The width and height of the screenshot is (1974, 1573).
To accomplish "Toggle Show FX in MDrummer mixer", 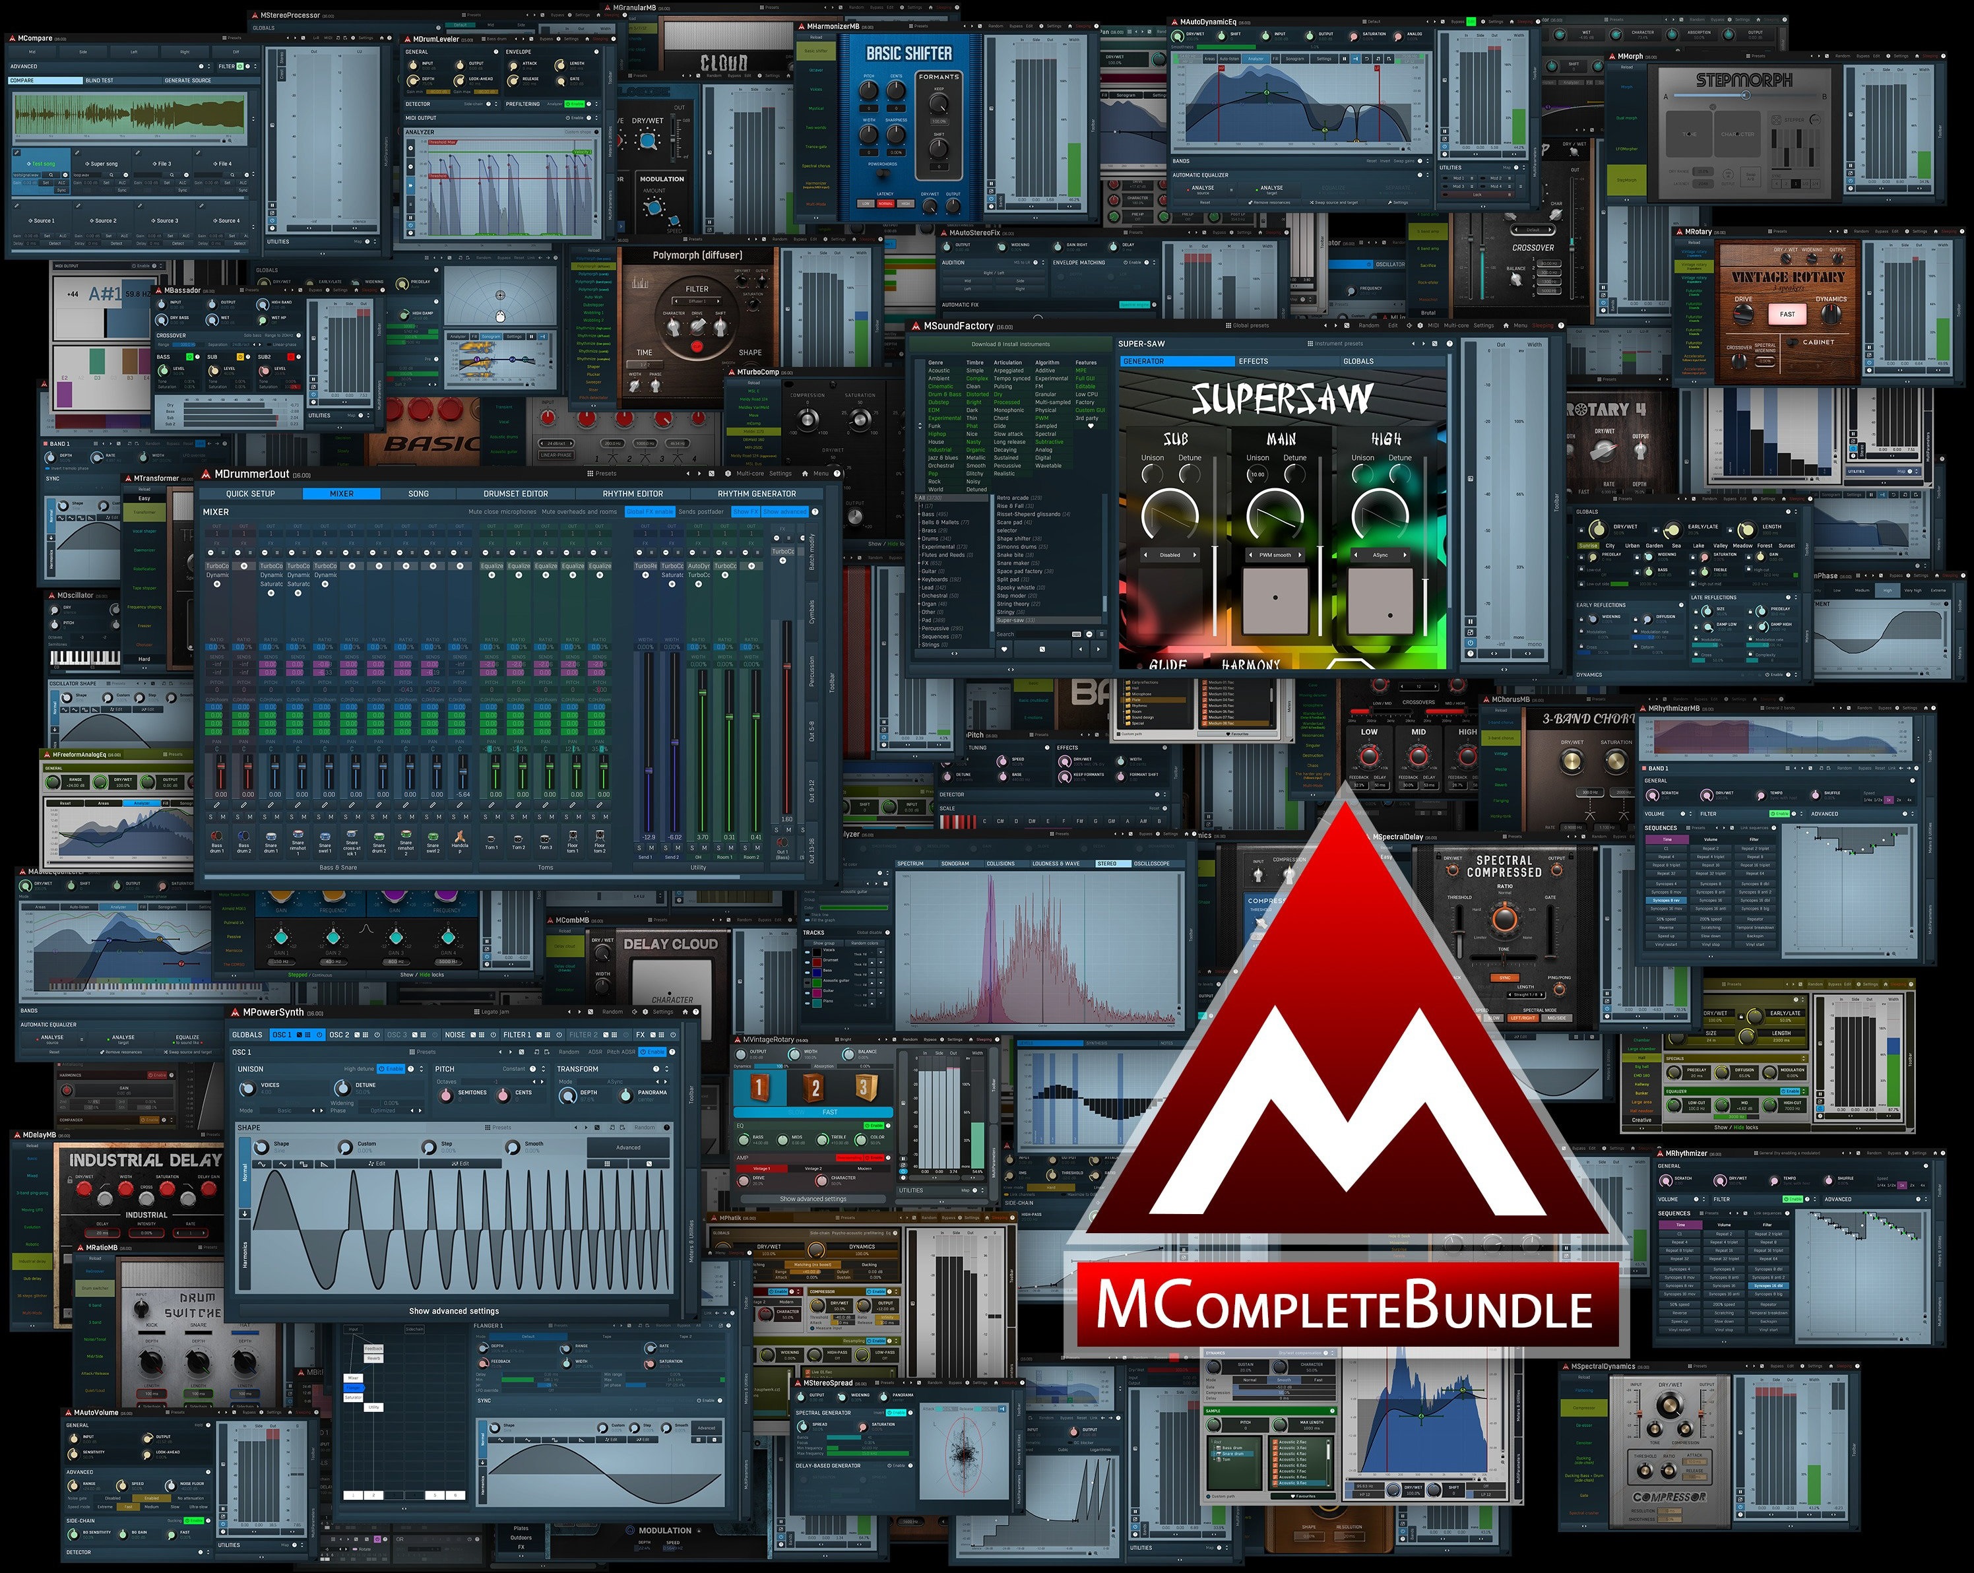I will pyautogui.click(x=746, y=512).
